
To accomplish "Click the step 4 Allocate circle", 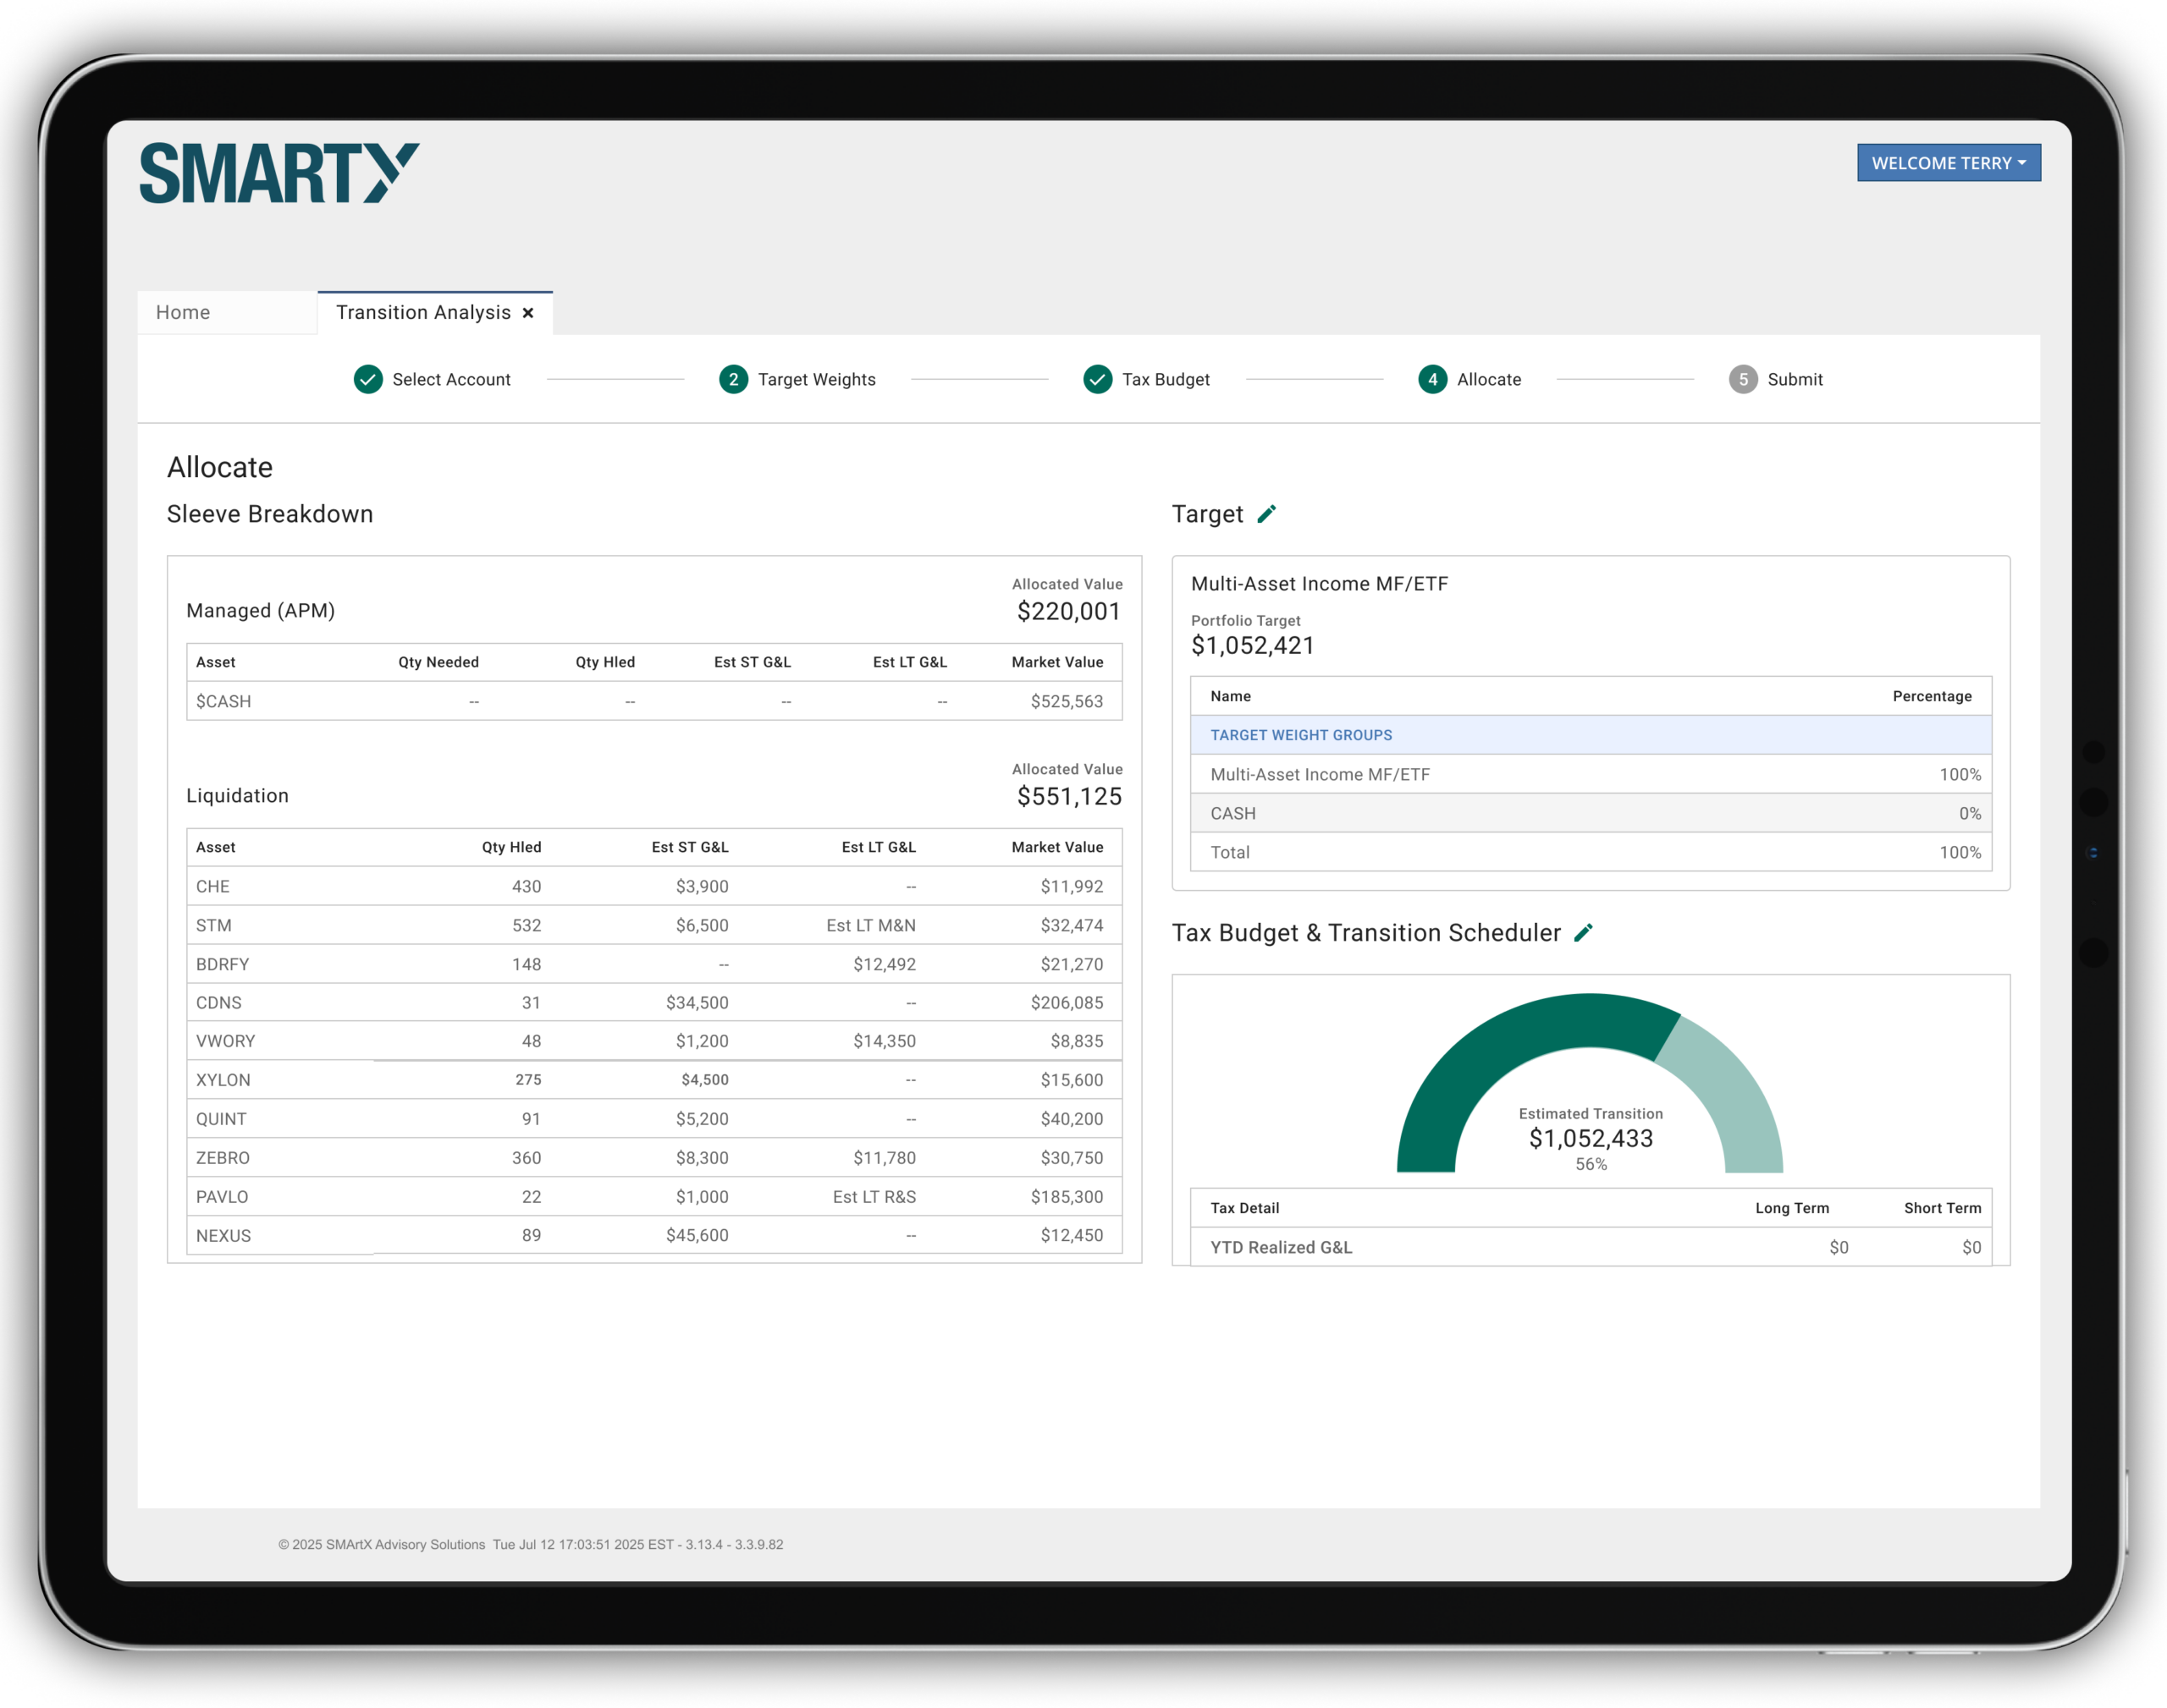I will click(x=1432, y=380).
